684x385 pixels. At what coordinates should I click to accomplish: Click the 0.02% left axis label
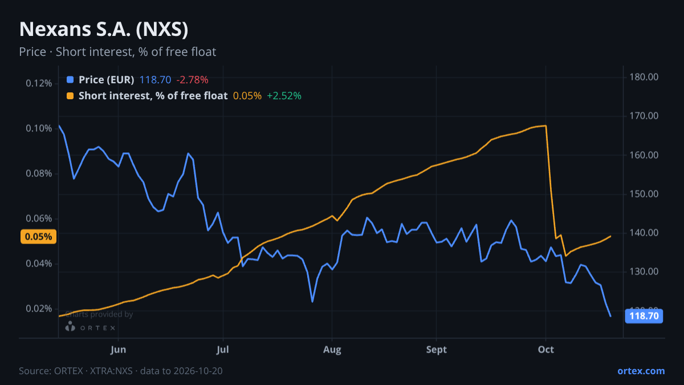tap(39, 309)
